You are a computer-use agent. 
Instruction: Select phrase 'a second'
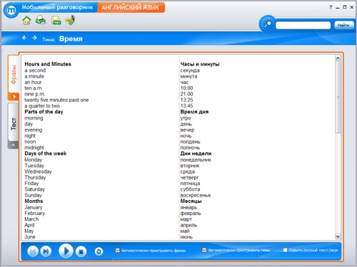tap(35, 70)
